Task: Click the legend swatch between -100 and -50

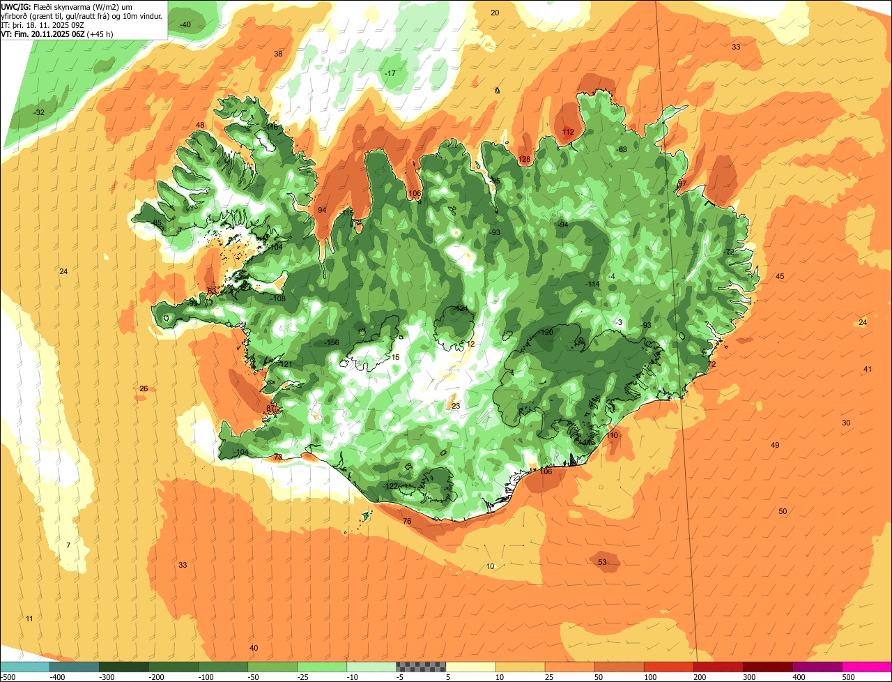Action: click(x=222, y=667)
